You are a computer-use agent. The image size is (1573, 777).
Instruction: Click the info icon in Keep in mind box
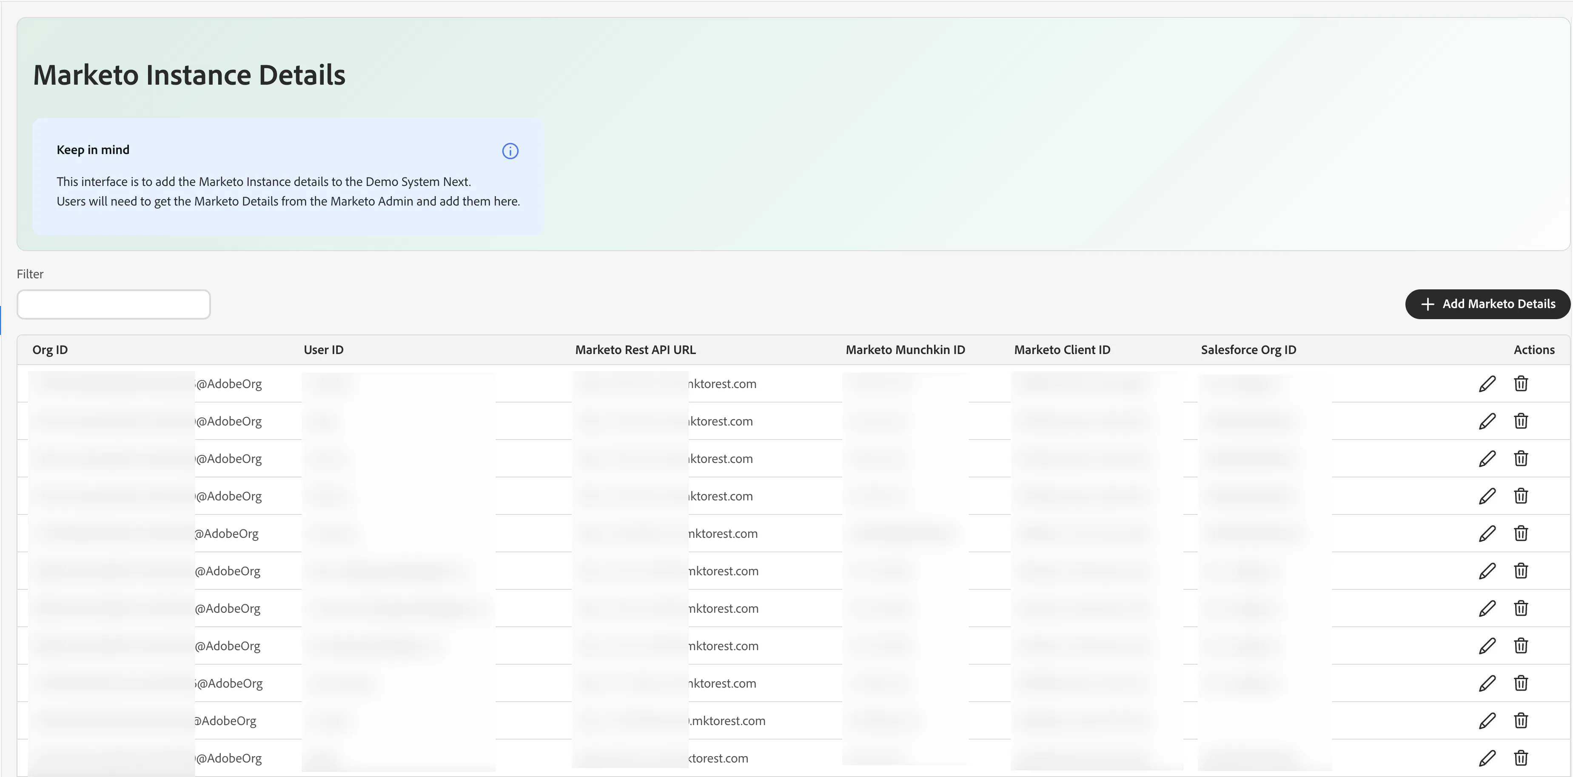(x=510, y=151)
